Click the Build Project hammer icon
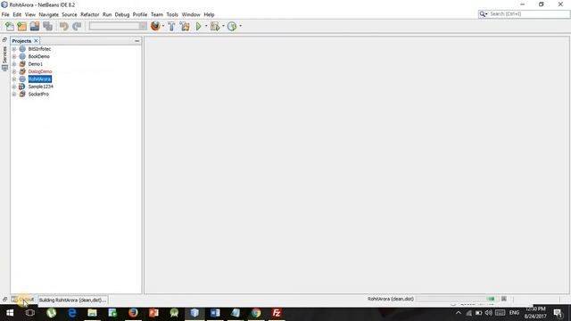 click(x=171, y=26)
